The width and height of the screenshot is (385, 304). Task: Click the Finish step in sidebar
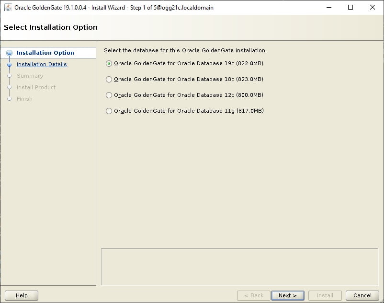tap(24, 99)
